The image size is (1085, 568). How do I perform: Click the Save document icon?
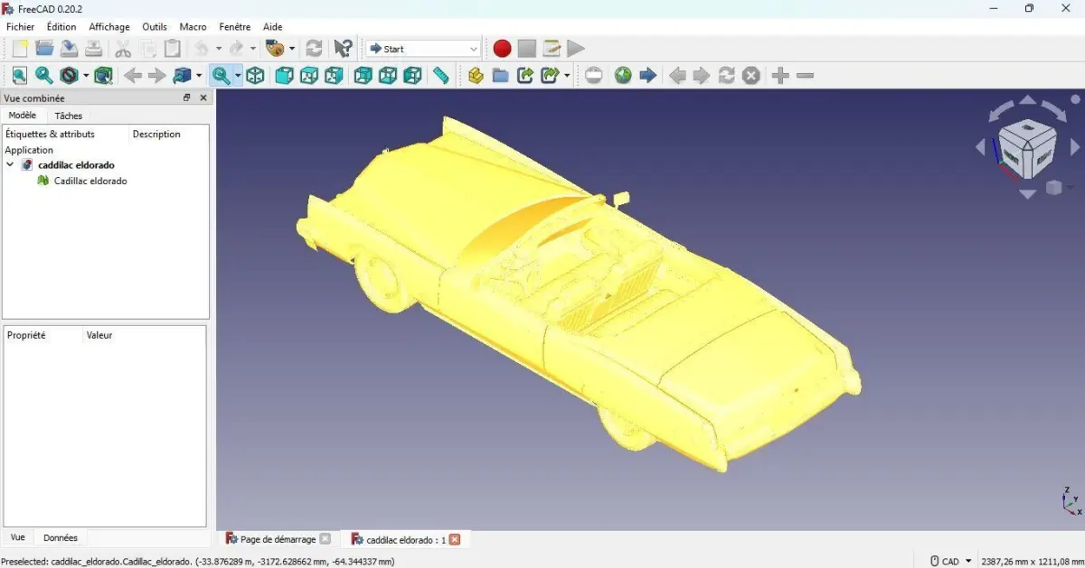(69, 49)
